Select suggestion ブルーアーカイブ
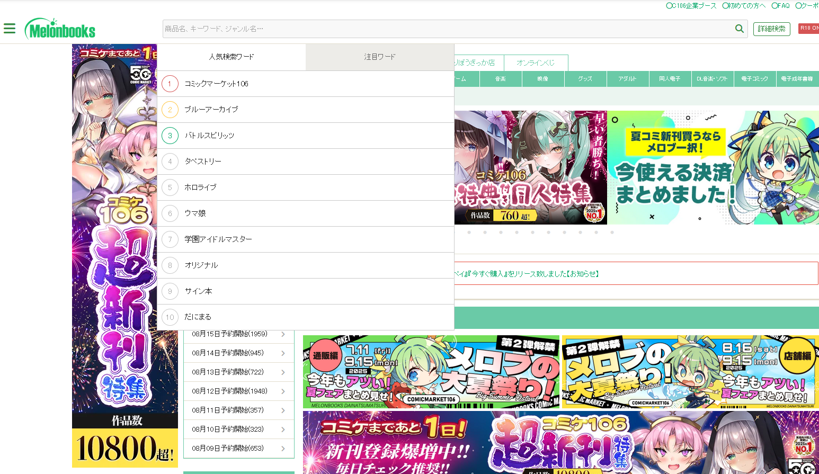This screenshot has height=474, width=819. (306, 110)
